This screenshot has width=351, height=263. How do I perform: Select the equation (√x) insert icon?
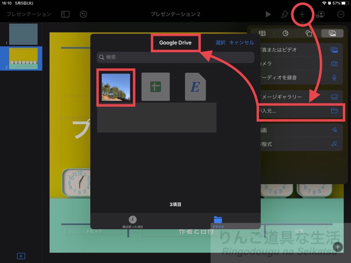click(x=334, y=144)
